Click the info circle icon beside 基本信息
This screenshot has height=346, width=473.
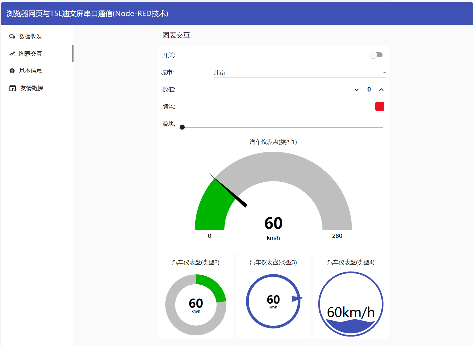pyautogui.click(x=12, y=71)
